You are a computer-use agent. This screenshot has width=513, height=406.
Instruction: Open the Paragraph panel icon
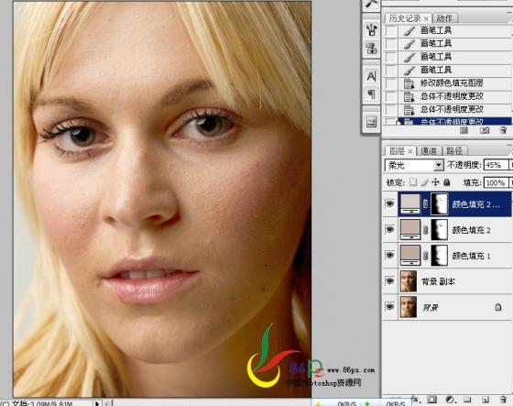click(372, 94)
